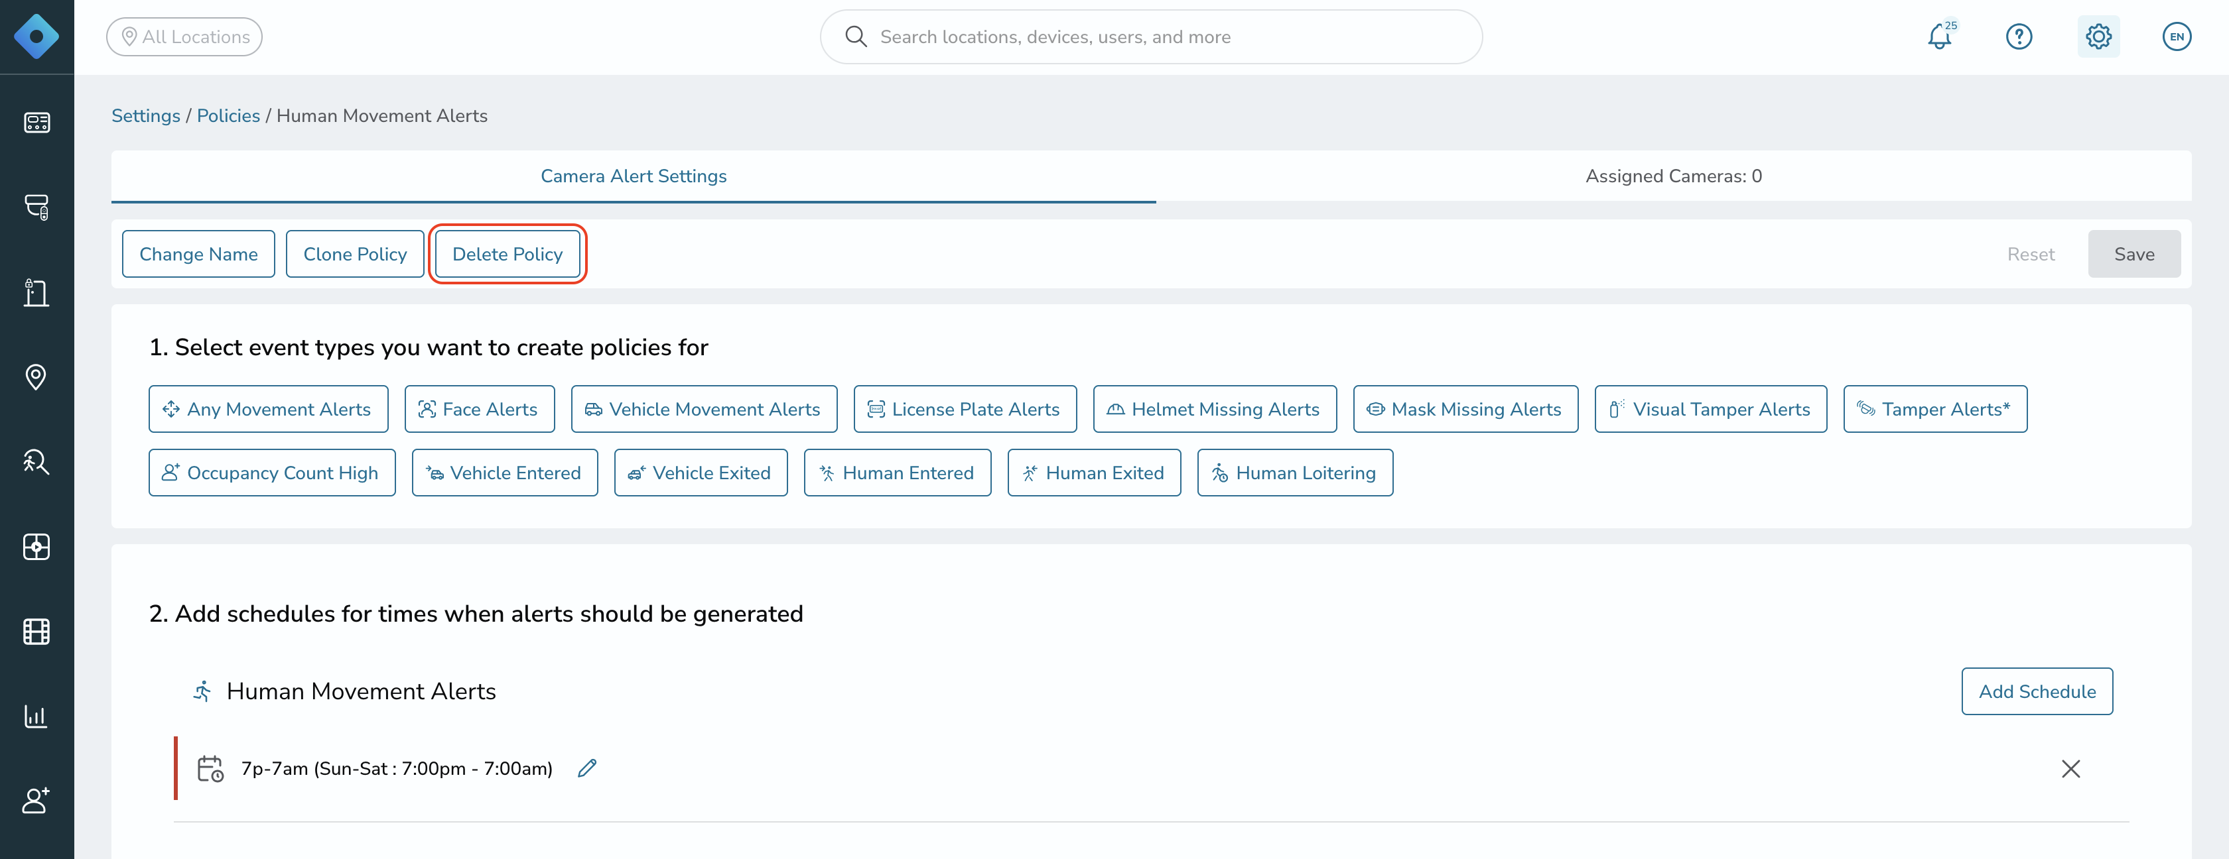
Task: Toggle the Face Alerts event type
Action: [480, 409]
